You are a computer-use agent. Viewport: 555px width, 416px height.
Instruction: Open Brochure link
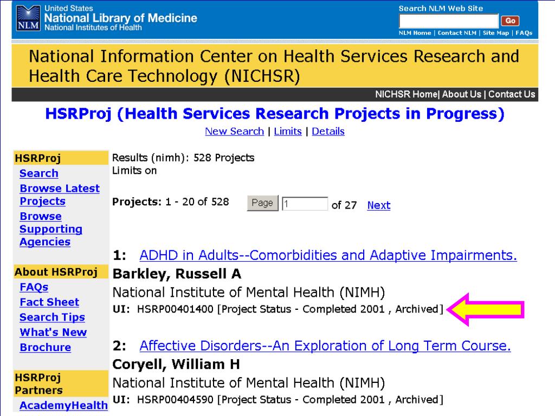click(x=46, y=347)
